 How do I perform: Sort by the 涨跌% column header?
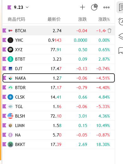104,19
